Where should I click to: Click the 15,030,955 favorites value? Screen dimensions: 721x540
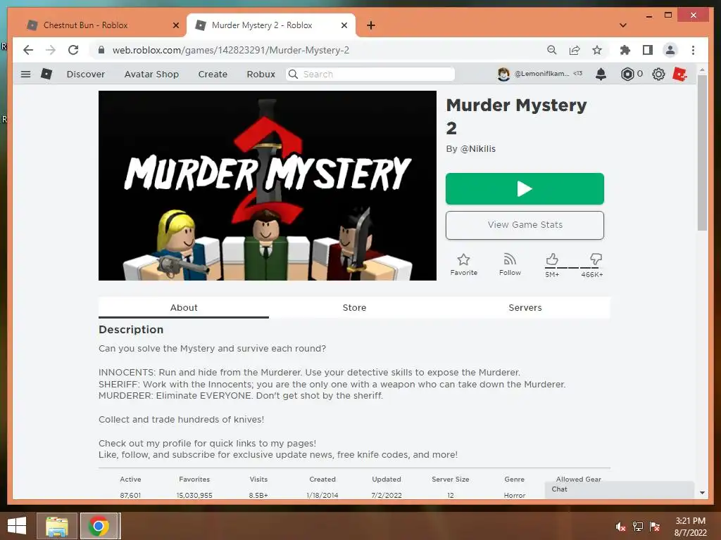[194, 496]
